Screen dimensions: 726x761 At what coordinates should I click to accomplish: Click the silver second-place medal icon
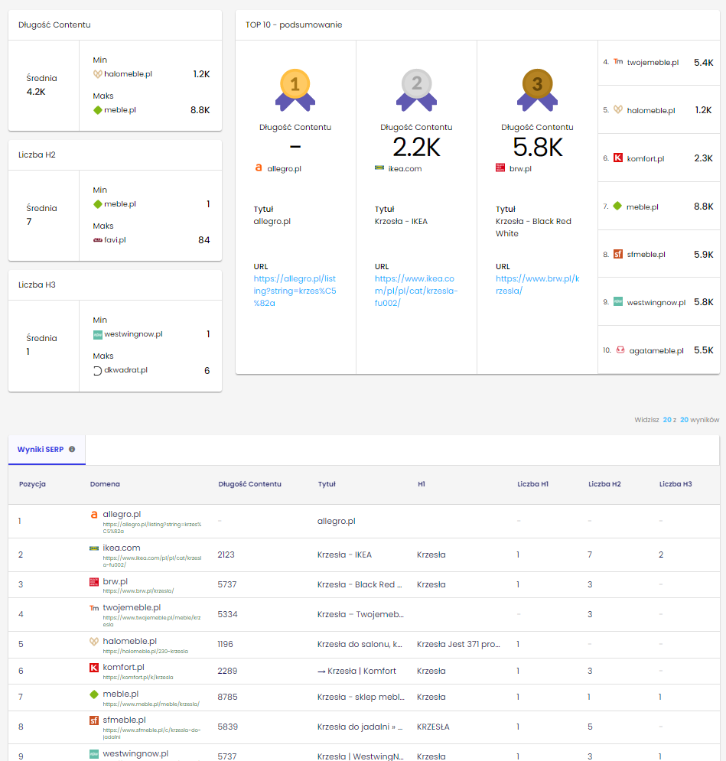click(x=416, y=89)
